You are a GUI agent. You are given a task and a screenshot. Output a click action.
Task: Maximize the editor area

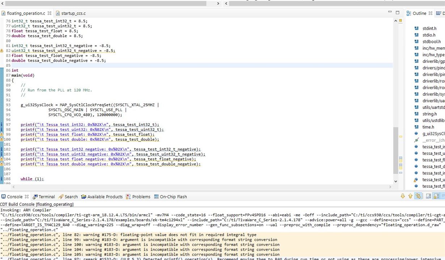point(397,13)
